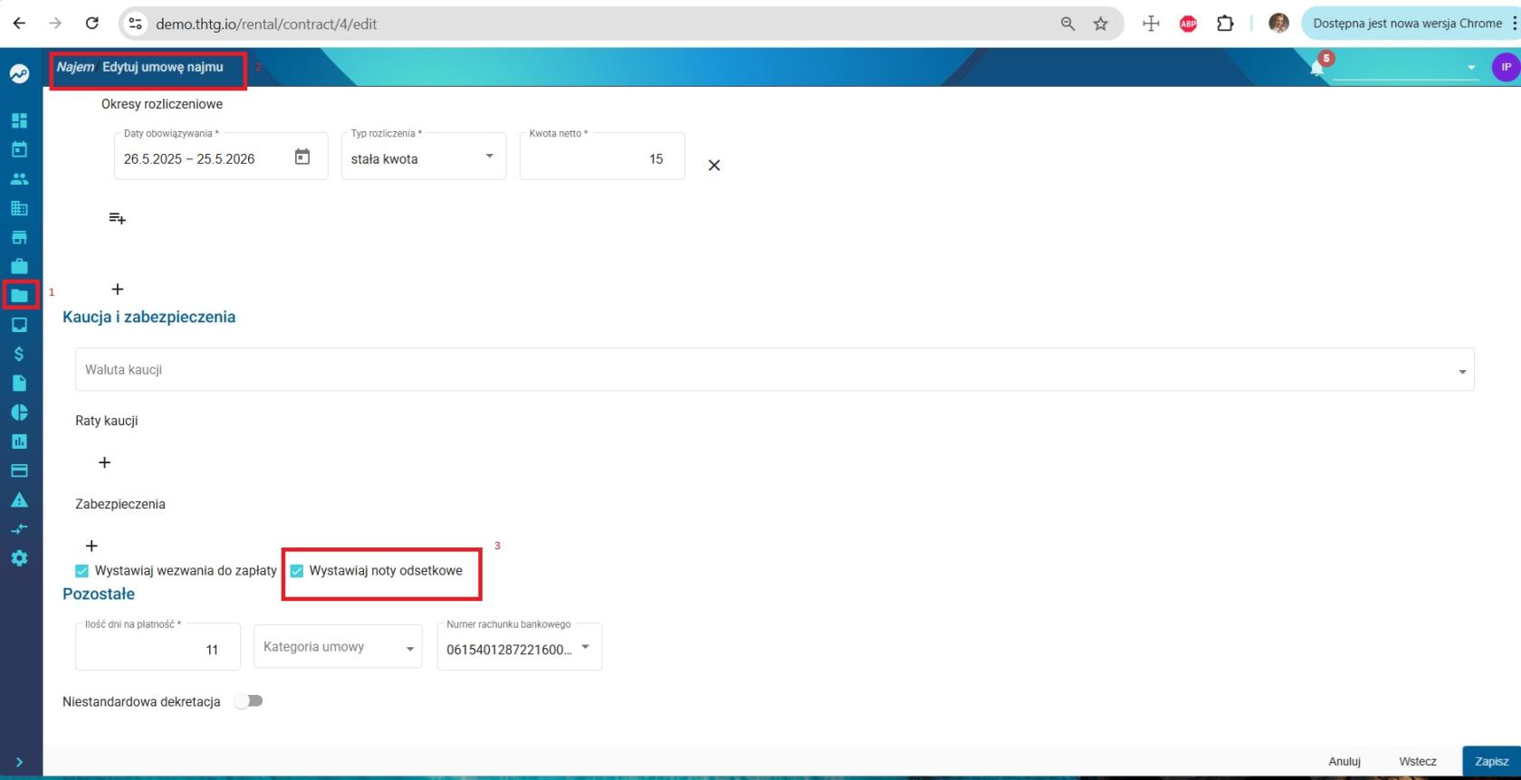The width and height of the screenshot is (1521, 780).
Task: Open the people icon in sidebar
Action: point(19,179)
